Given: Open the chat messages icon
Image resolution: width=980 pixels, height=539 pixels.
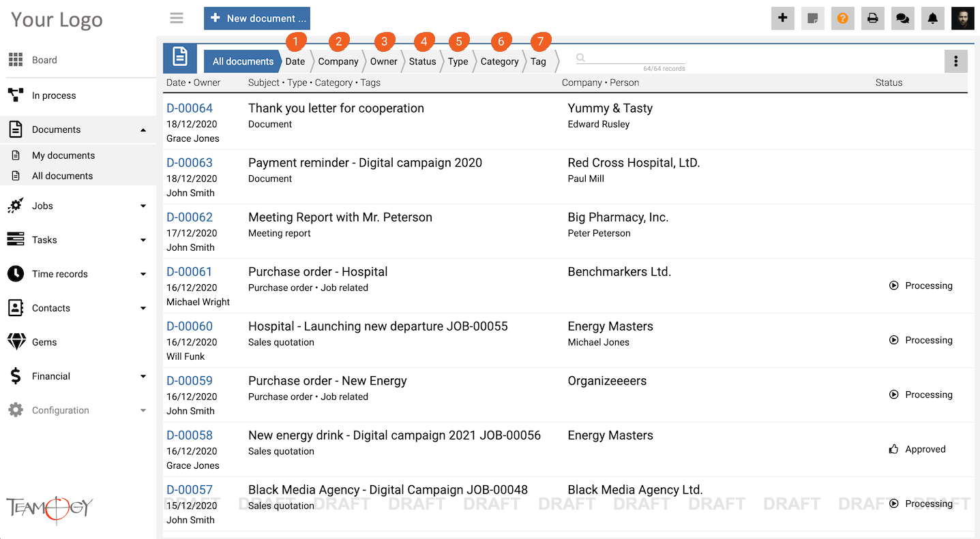Looking at the screenshot, I should (902, 18).
